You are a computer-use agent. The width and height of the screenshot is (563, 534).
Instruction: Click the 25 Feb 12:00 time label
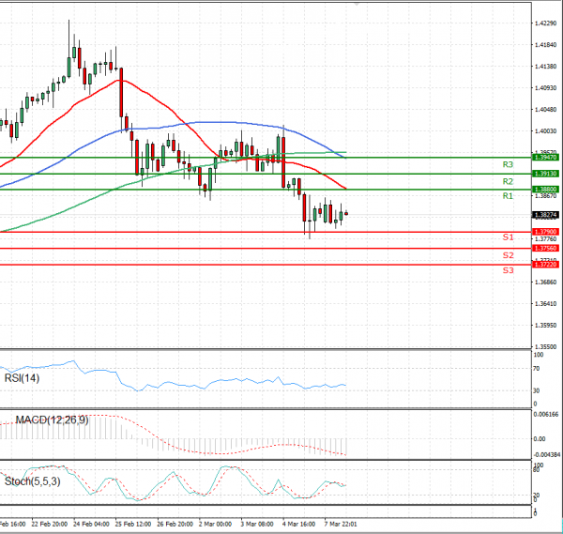133,525
